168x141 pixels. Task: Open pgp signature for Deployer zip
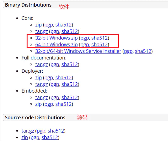(x=49, y=78)
